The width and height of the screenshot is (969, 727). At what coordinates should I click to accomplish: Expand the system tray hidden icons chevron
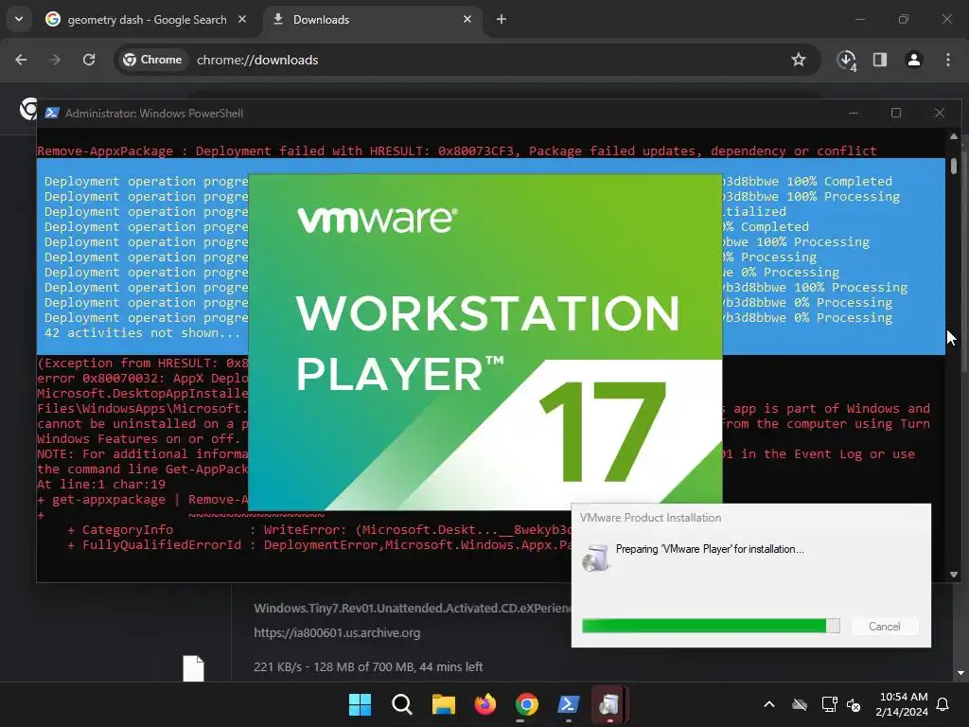769,704
